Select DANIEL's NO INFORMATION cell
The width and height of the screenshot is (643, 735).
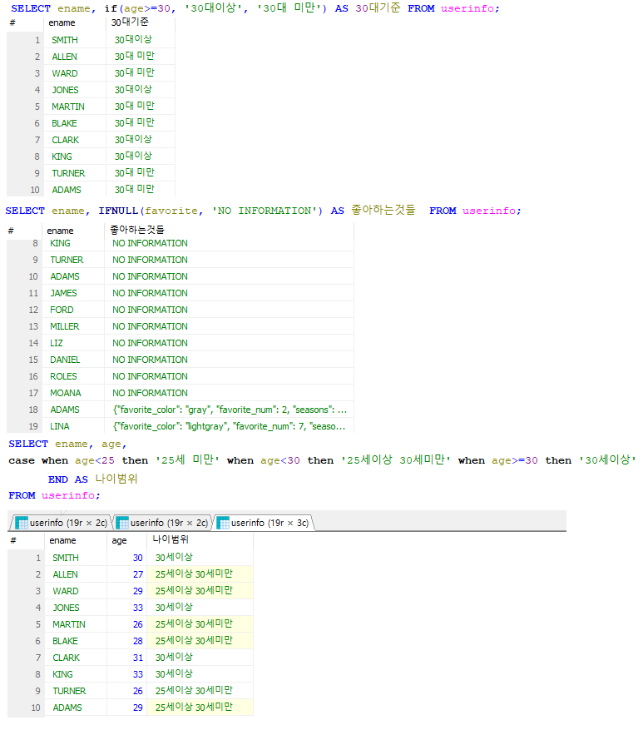coord(229,360)
